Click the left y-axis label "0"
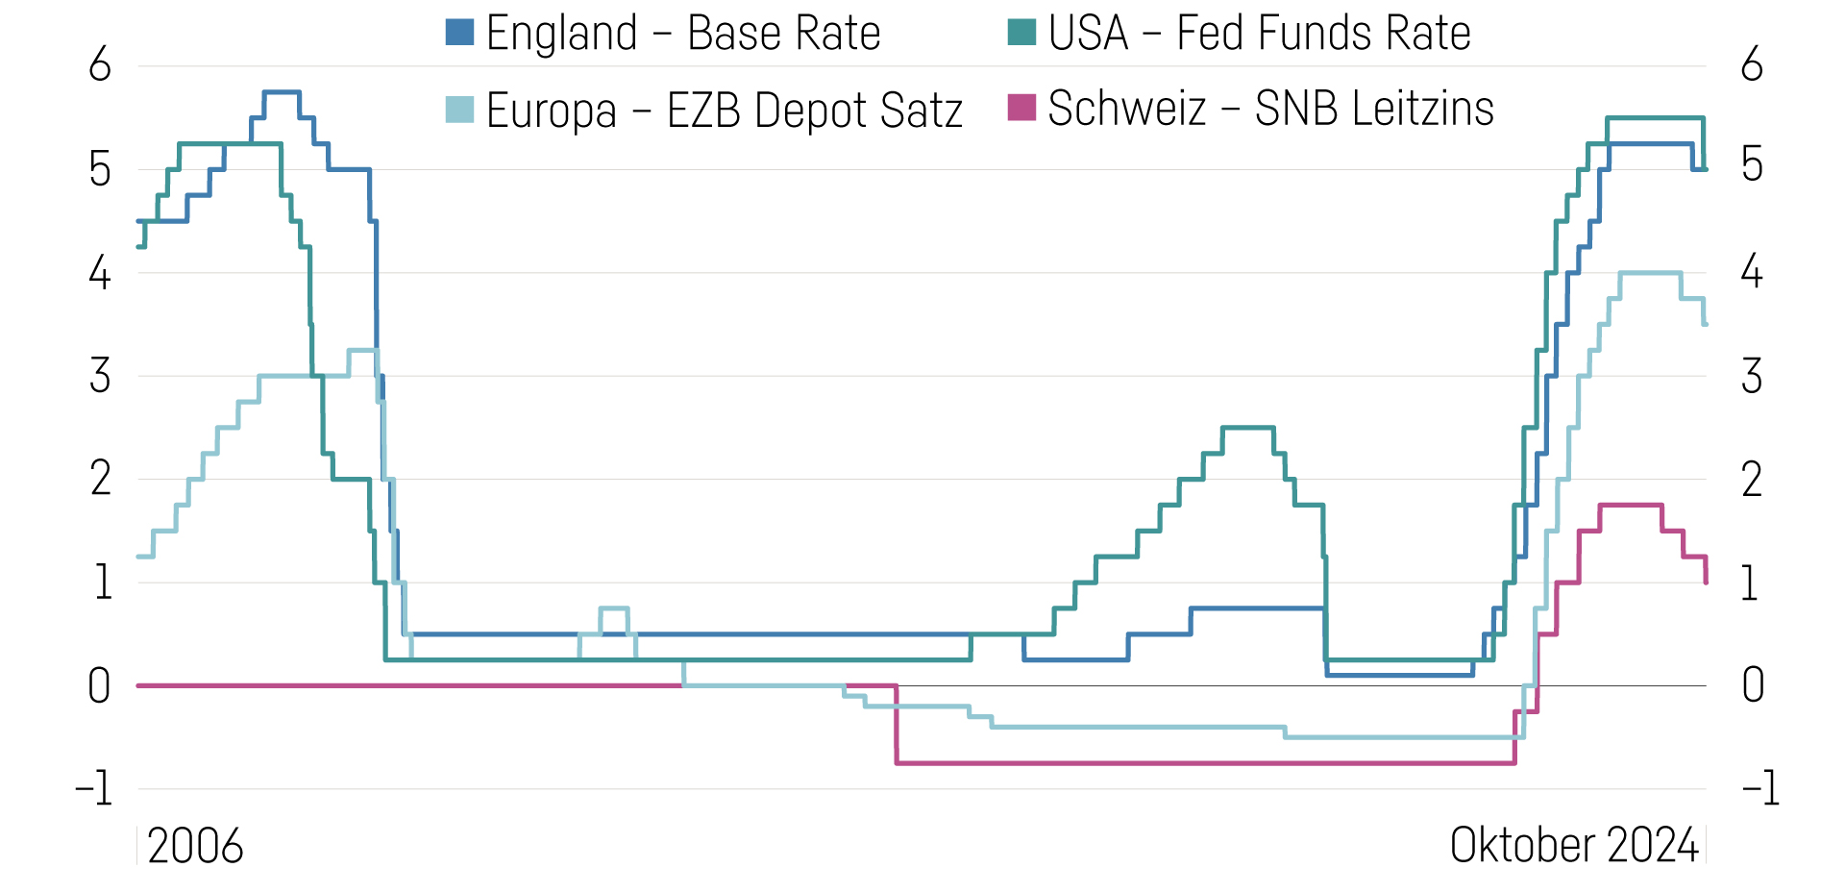1845x893 pixels. (x=99, y=686)
